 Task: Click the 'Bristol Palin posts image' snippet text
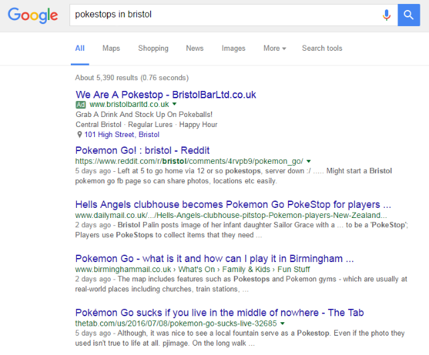pyautogui.click(x=242, y=230)
